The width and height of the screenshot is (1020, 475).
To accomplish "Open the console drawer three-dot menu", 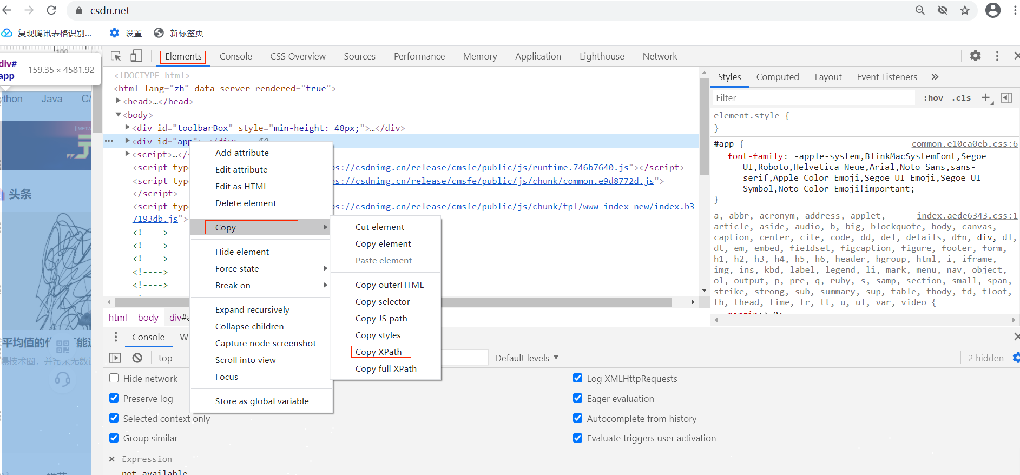I will tap(115, 337).
